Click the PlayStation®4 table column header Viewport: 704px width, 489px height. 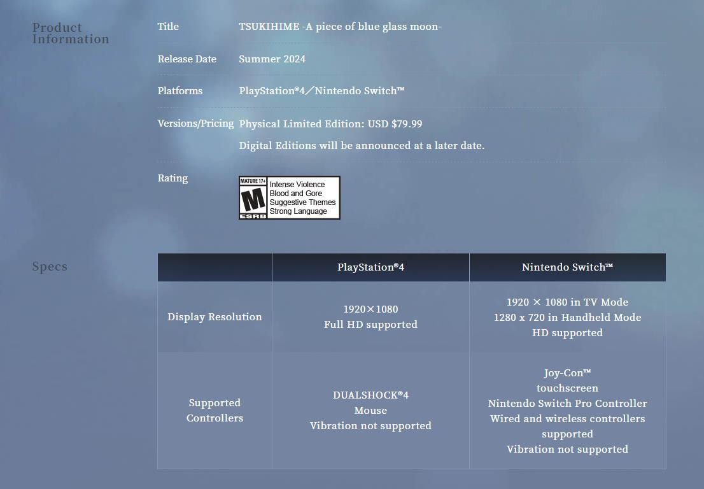click(370, 267)
